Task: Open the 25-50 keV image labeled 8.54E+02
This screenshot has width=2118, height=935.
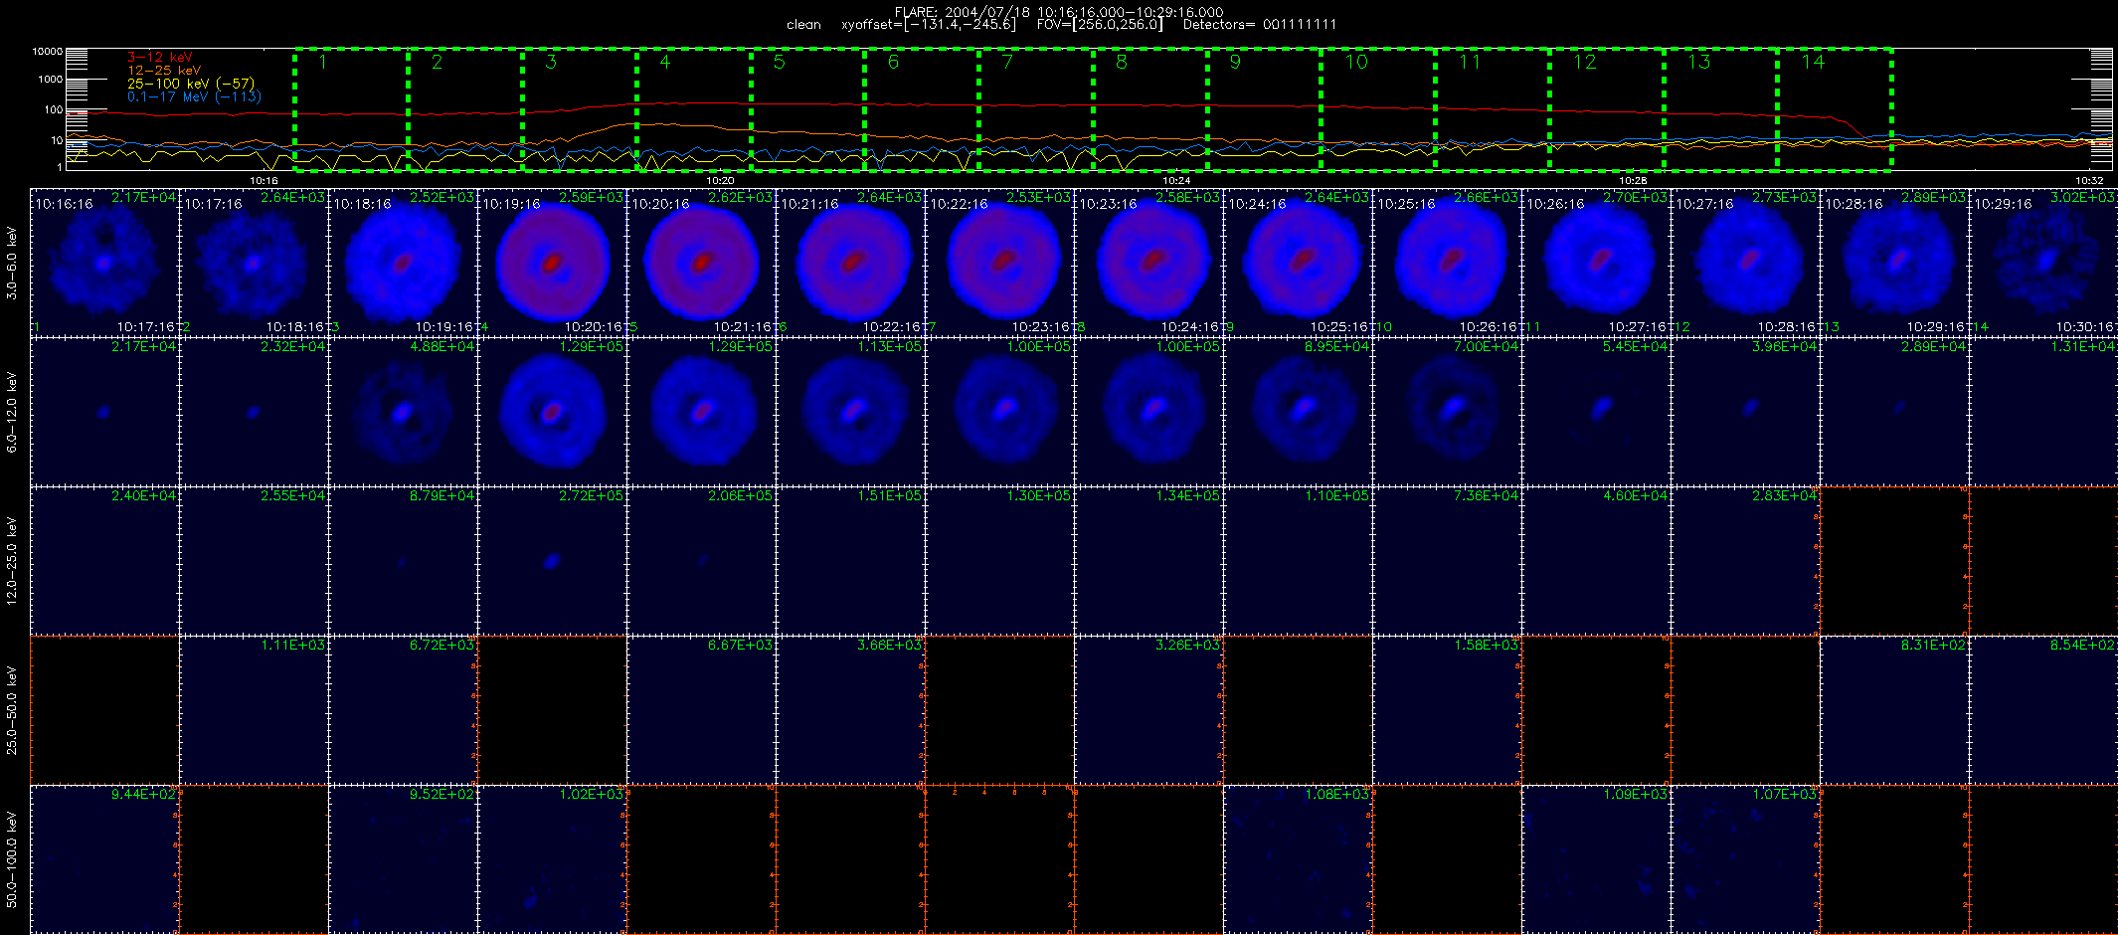Action: point(2043,709)
